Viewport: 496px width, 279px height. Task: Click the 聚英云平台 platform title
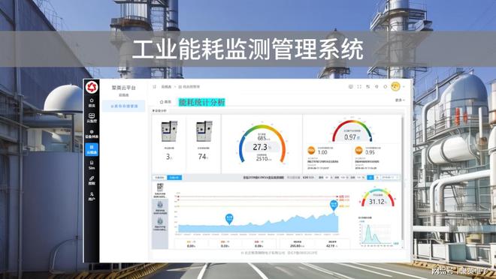click(124, 88)
